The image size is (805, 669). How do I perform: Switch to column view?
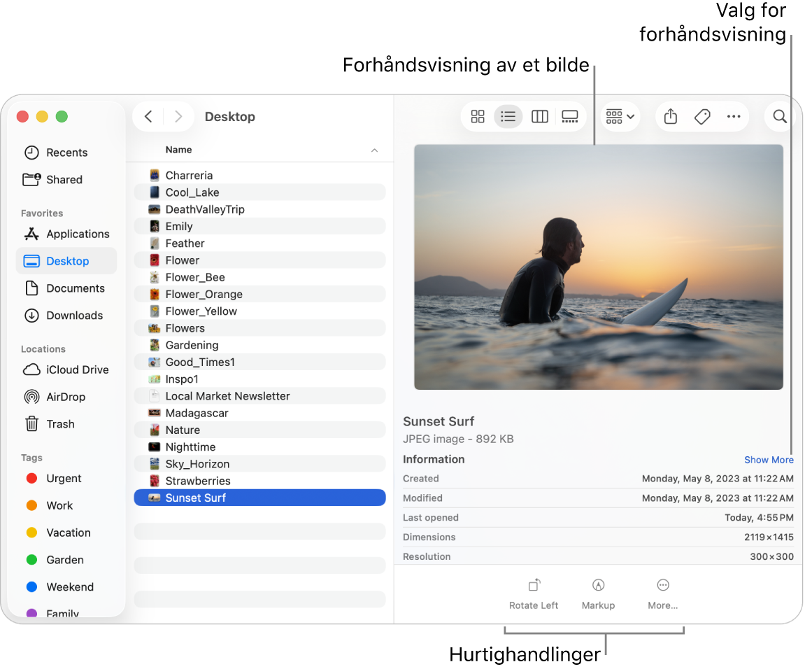539,117
